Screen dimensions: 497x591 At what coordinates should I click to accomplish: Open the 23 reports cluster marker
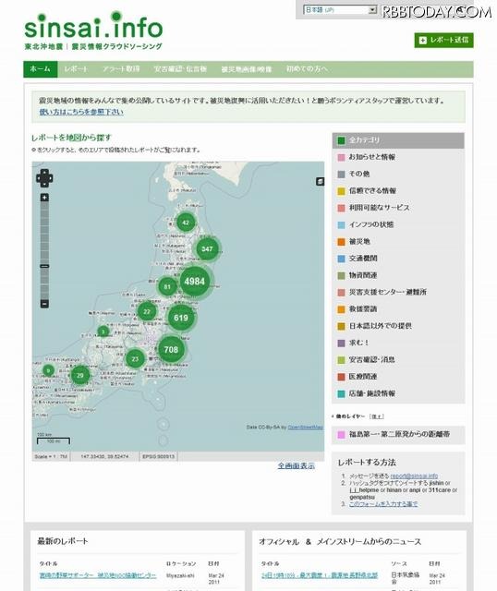click(135, 359)
